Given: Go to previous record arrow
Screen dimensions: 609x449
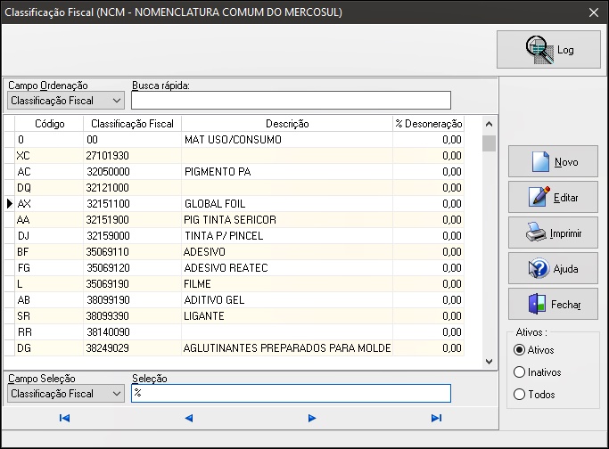Looking at the screenshot, I should coord(189,418).
